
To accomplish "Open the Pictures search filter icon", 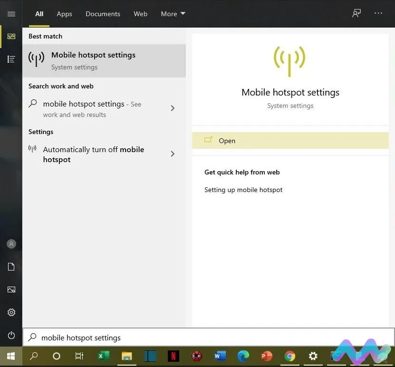I will pos(11,290).
